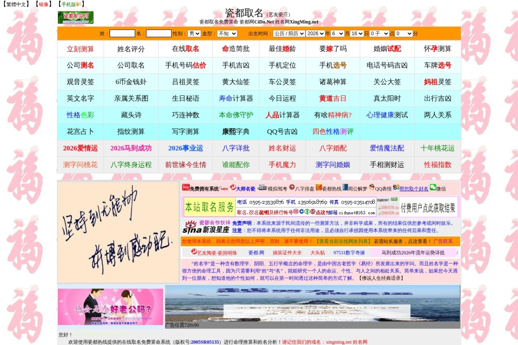Click the 镜像 mirror link
The height and width of the screenshot is (345, 518).
tap(44, 4)
